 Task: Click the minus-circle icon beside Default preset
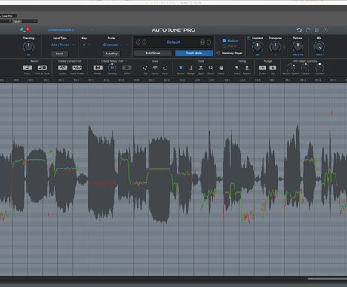(209, 42)
